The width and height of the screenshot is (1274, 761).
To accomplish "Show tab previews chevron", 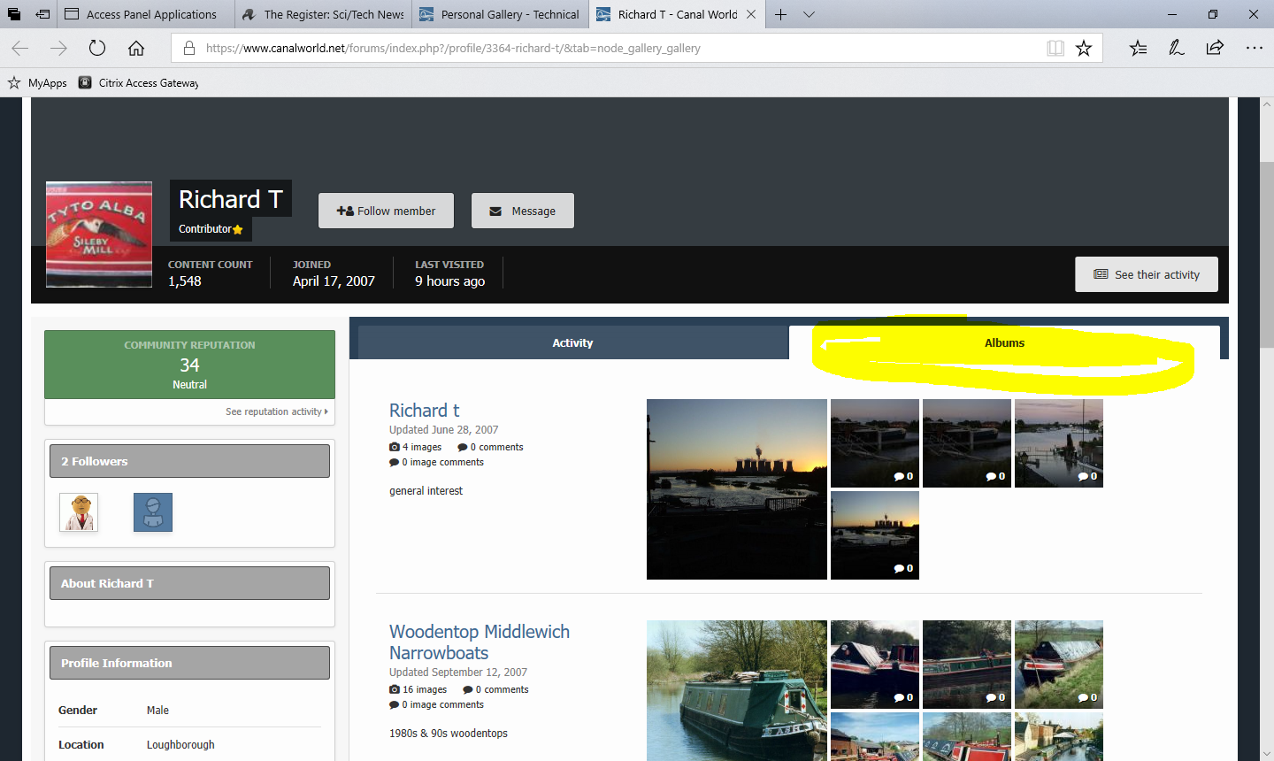I will [809, 14].
